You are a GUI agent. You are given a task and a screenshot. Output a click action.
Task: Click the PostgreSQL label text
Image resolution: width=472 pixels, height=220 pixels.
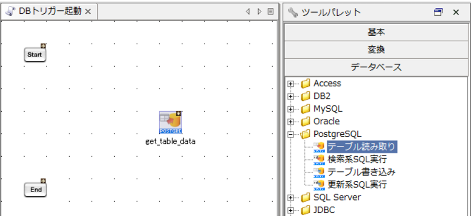[337, 134]
